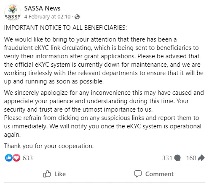Image resolution: width=209 pixels, height=185 pixels.
Task: Click the Comment button label
Action: pyautogui.click(x=159, y=174)
